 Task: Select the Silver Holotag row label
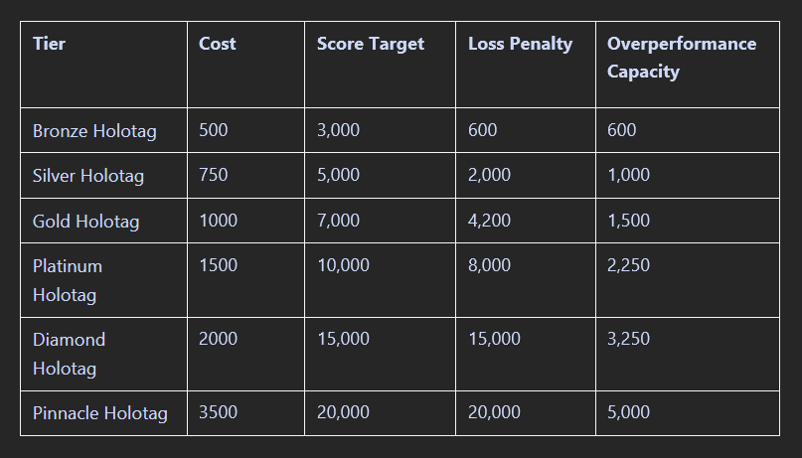[x=88, y=176]
